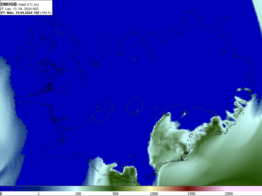Click the colorbar tick label '500'
This screenshot has height=196, width=262.
pyautogui.click(x=116, y=194)
